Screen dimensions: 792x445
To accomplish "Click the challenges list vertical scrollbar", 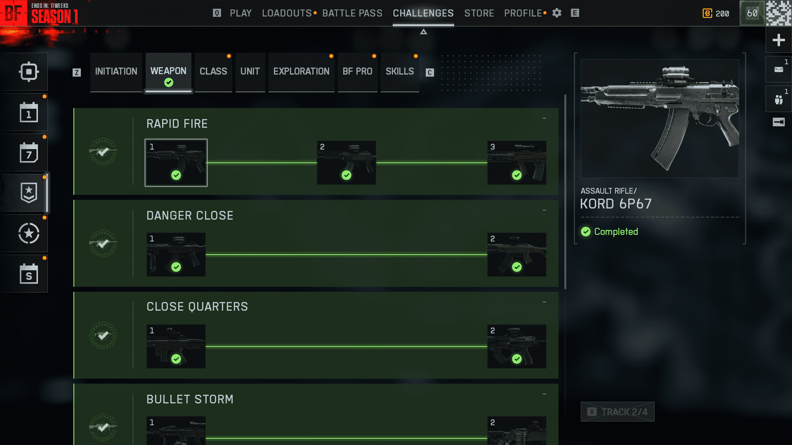I will [x=565, y=192].
